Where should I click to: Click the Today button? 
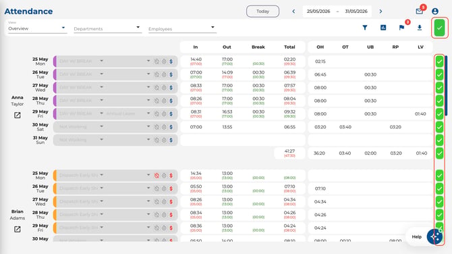click(262, 11)
